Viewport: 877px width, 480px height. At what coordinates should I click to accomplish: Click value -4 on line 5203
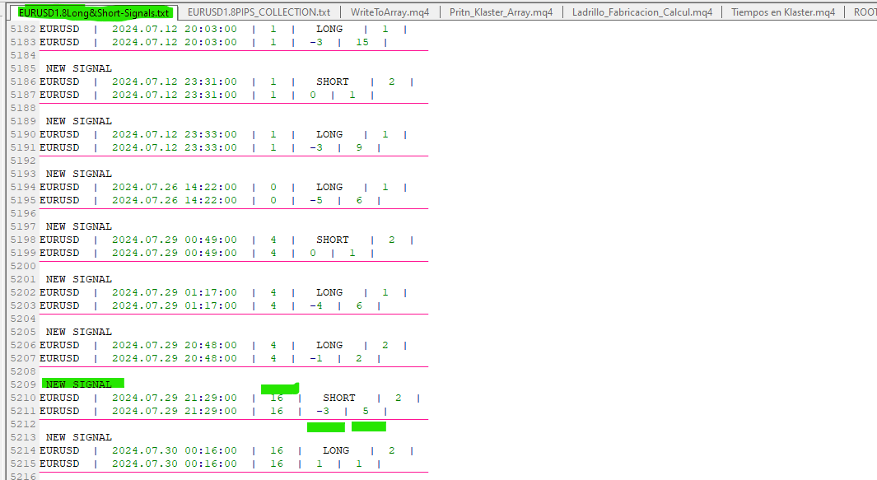pos(316,305)
